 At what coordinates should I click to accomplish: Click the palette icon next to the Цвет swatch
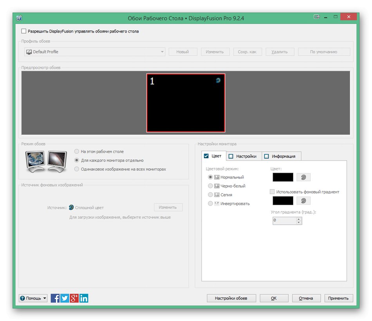tap(303, 177)
